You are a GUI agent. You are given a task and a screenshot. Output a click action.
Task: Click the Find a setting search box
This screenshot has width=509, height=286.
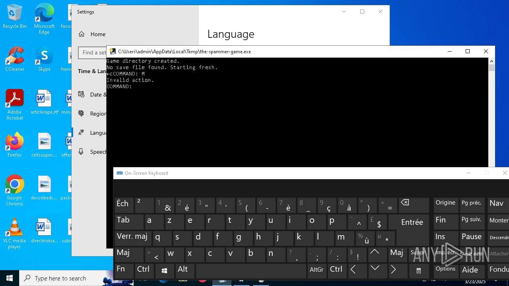[93, 52]
